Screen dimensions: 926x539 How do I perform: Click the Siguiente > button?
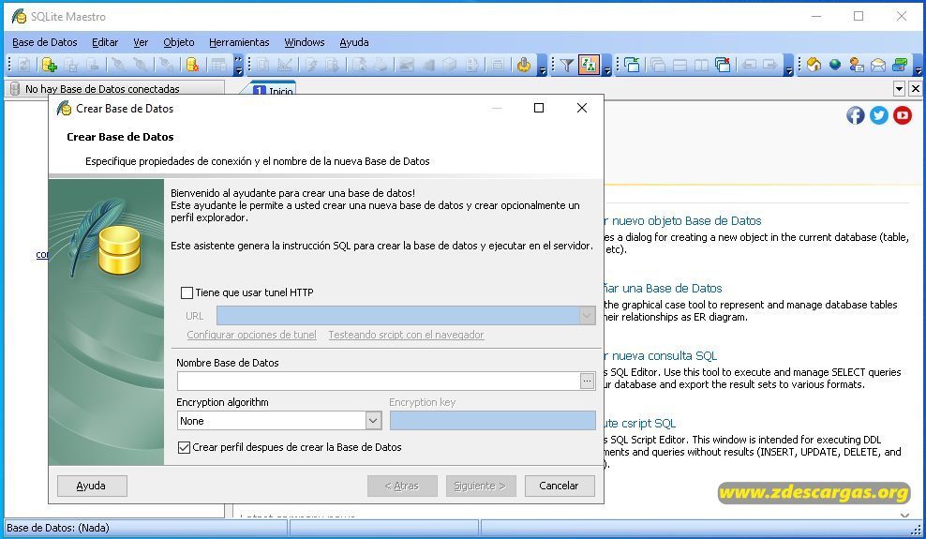[x=481, y=486]
